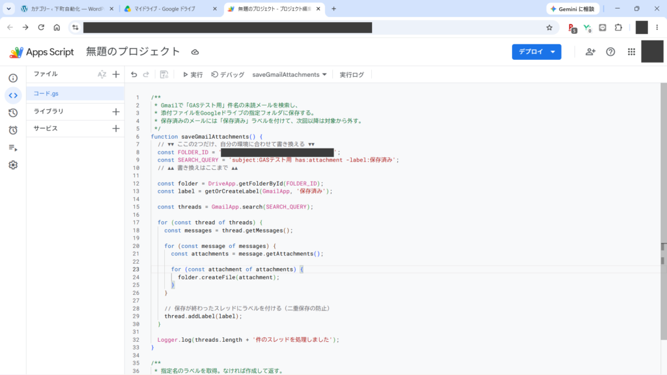The height and width of the screenshot is (375, 667).
Task: Click the SEARCH_QUERY constant declaration
Action: pyautogui.click(x=278, y=160)
